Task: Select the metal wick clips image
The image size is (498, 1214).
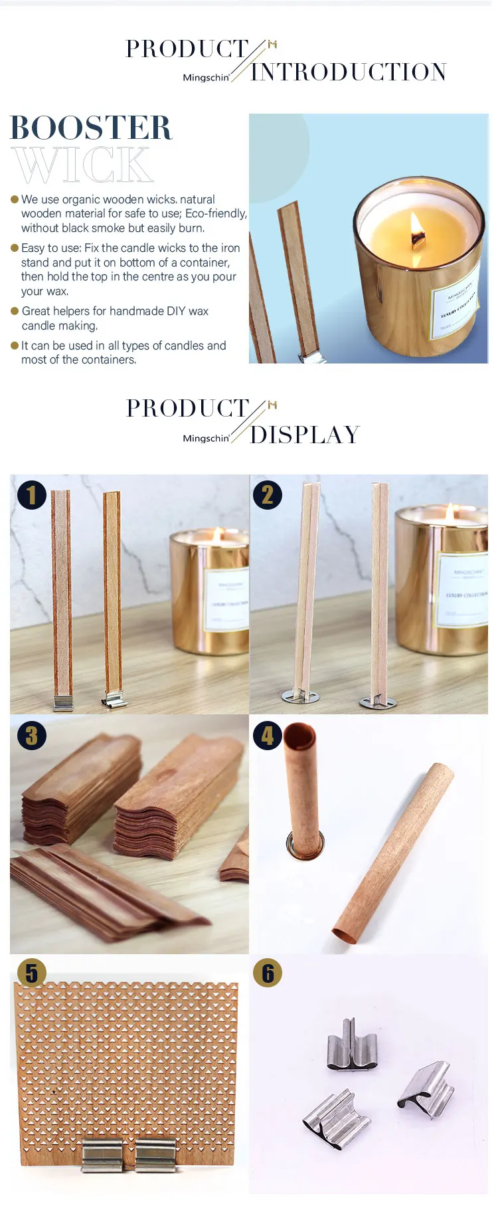Action: click(x=369, y=1074)
